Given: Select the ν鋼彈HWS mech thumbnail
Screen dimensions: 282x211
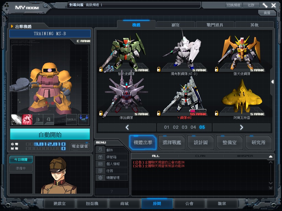Looking at the screenshot, I should click(184, 96).
